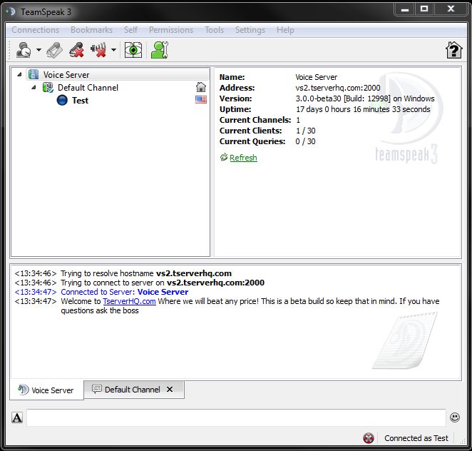This screenshot has height=451, width=472.
Task: Click the US flag icon next to Test
Action: (x=201, y=99)
